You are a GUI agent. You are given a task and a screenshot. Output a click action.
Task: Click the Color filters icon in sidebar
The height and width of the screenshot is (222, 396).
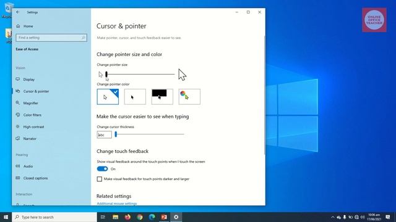18,115
